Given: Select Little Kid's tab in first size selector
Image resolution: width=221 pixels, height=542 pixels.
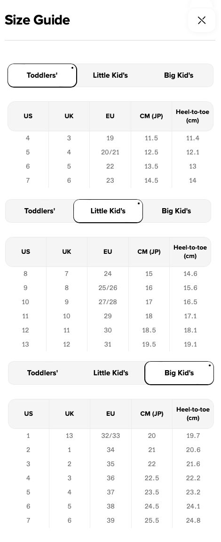Looking at the screenshot, I should [x=110, y=75].
